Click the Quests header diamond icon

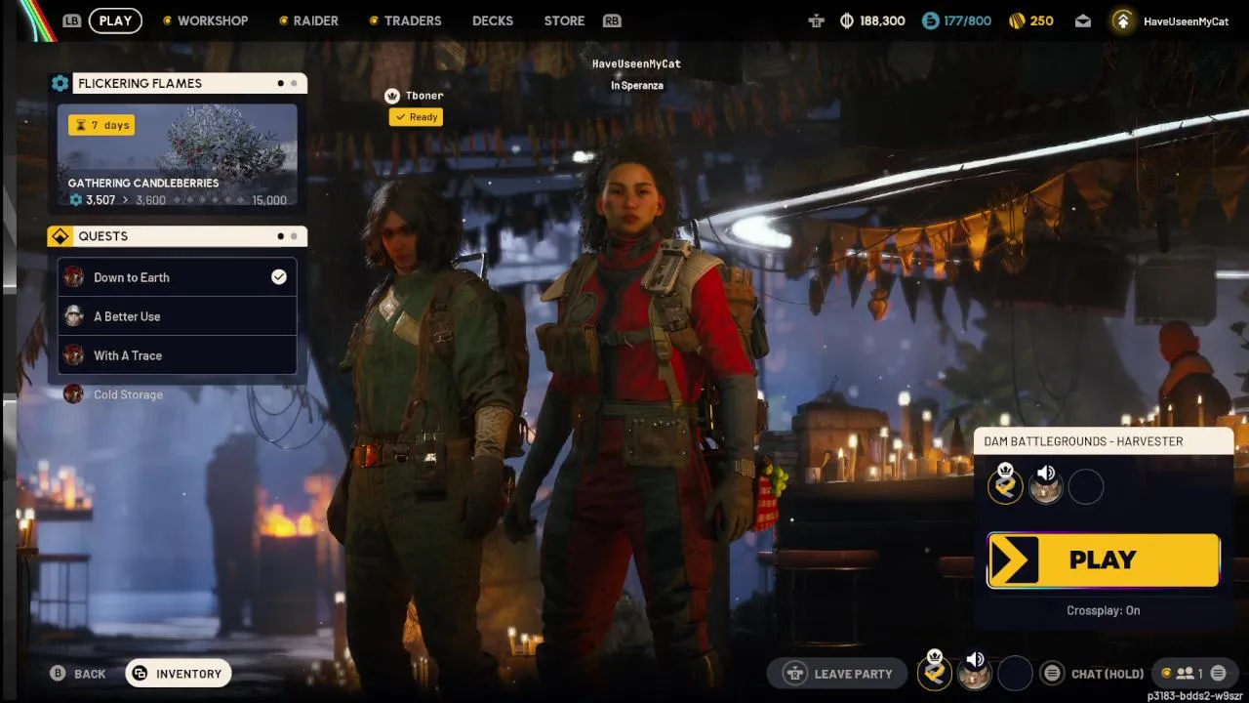pos(60,236)
